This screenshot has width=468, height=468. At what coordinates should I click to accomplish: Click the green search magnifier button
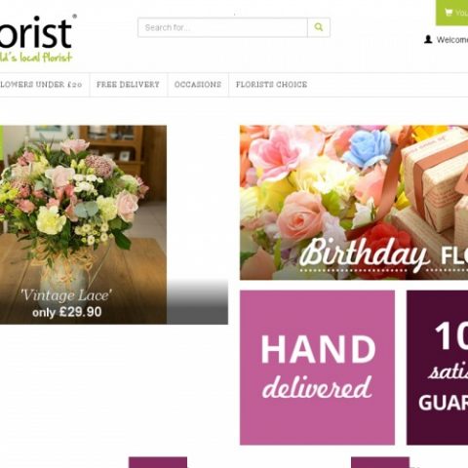[319, 27]
